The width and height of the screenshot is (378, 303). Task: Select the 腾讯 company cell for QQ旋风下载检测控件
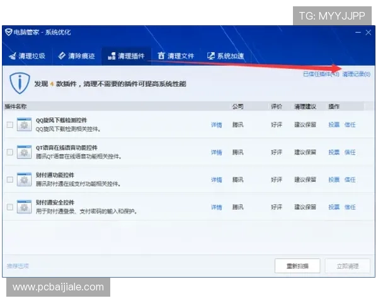(238, 125)
